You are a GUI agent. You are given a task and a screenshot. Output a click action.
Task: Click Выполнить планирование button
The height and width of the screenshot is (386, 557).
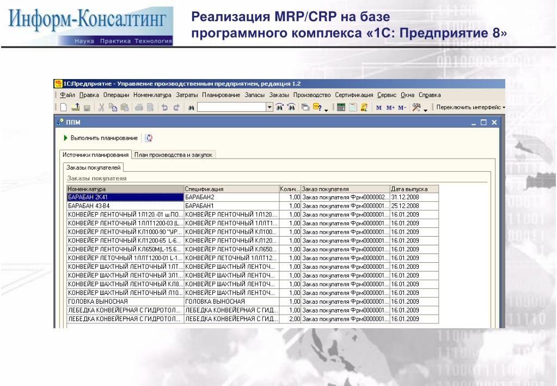point(101,138)
